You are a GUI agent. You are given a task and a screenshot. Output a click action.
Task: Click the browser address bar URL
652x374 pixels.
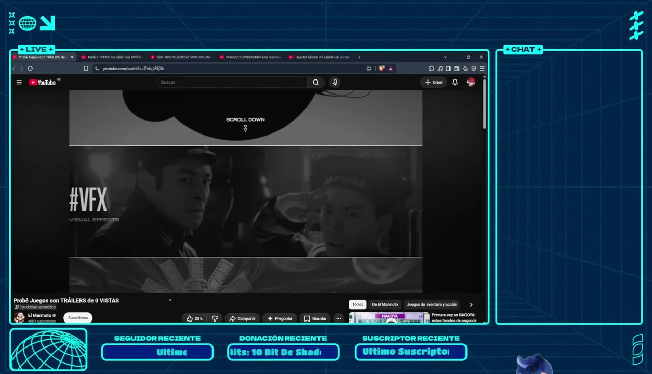[134, 68]
